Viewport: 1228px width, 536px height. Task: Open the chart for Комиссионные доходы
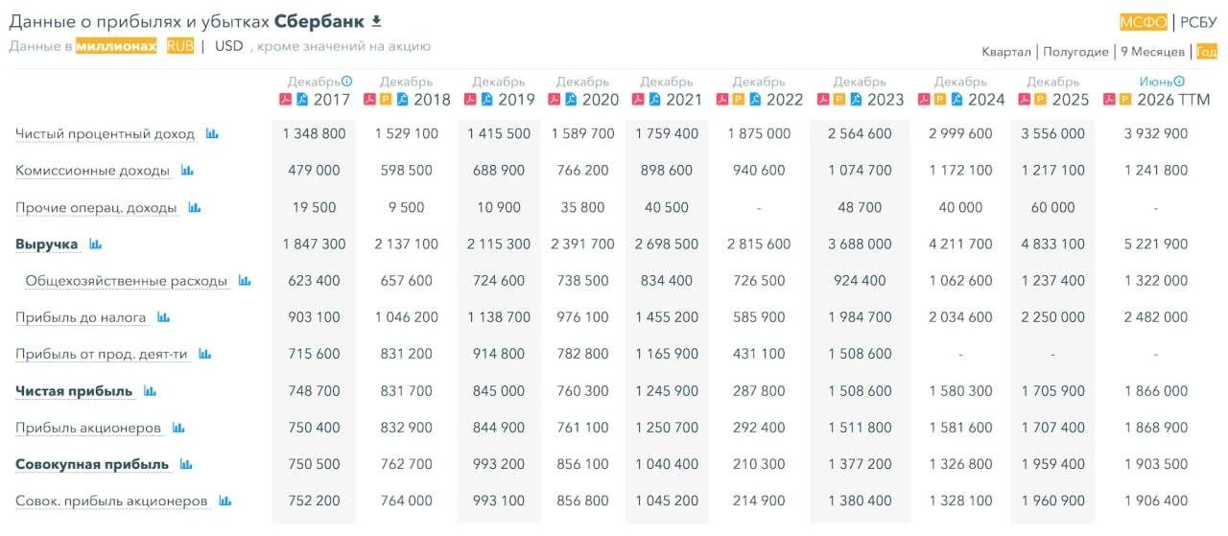(187, 171)
